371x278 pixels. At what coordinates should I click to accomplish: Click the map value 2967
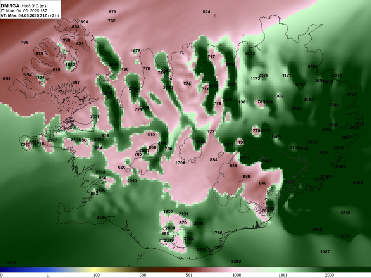[x=346, y=138]
